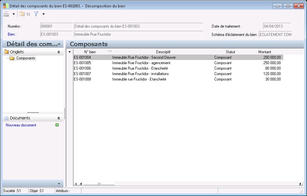307x196 pixels.
Task: Click the Montant column header
Action: (x=265, y=52)
